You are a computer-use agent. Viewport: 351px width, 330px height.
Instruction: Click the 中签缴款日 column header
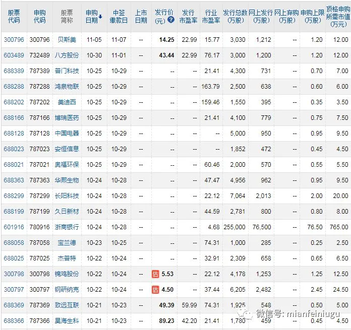click(119, 17)
